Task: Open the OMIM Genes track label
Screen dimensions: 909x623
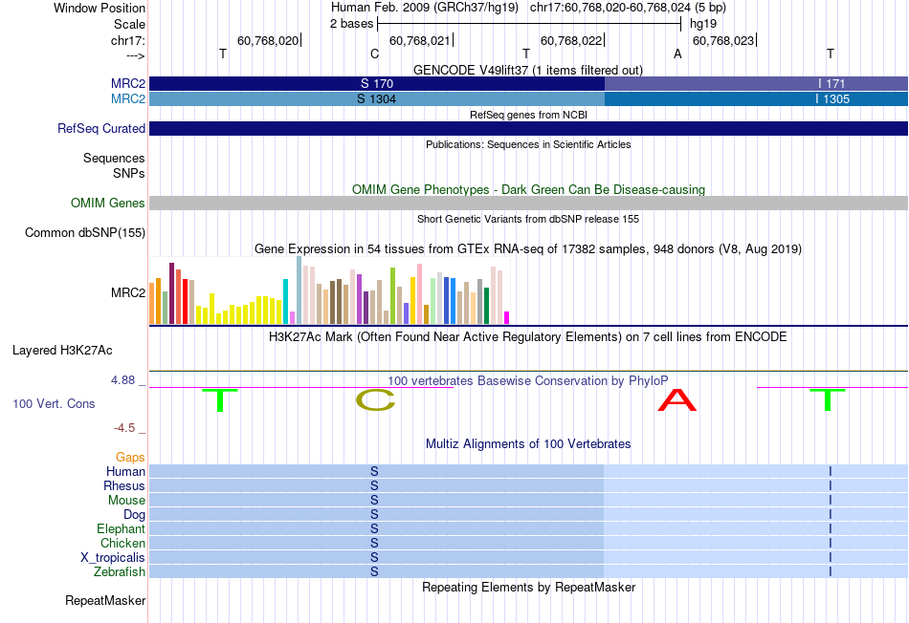Action: pyautogui.click(x=107, y=203)
